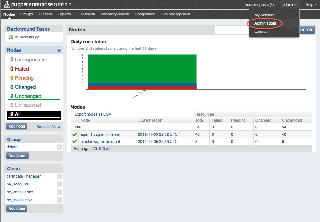Show the 2 All nodes filter
Viewport: 320px width, 222px height.
(34, 115)
